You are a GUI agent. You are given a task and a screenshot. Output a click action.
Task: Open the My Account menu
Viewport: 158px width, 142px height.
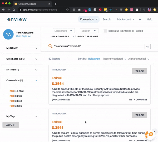[x=126, y=19]
